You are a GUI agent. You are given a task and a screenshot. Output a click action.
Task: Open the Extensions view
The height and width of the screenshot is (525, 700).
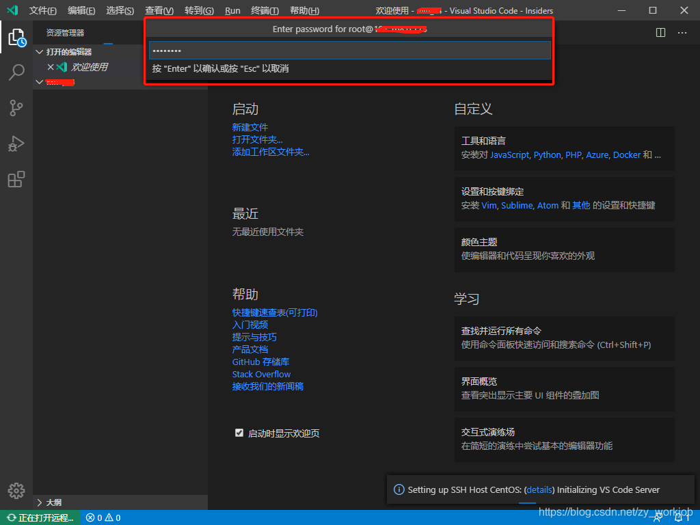pyautogui.click(x=16, y=180)
